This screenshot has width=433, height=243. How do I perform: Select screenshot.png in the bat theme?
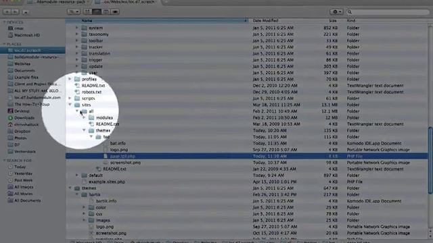[x=125, y=163]
